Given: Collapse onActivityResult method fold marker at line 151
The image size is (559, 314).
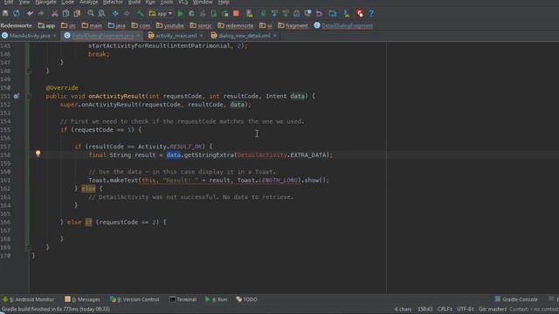Looking at the screenshot, I should coord(30,96).
